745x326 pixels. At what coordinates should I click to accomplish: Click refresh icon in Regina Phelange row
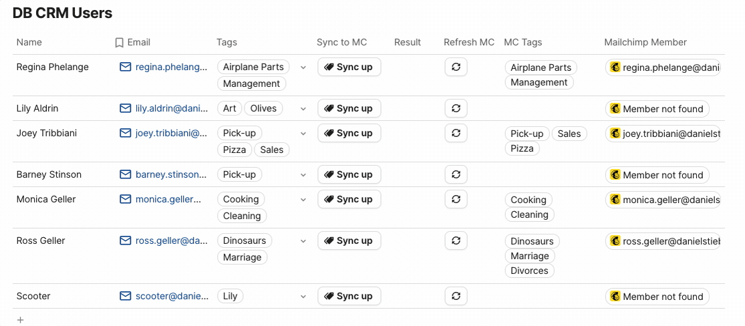(x=456, y=67)
